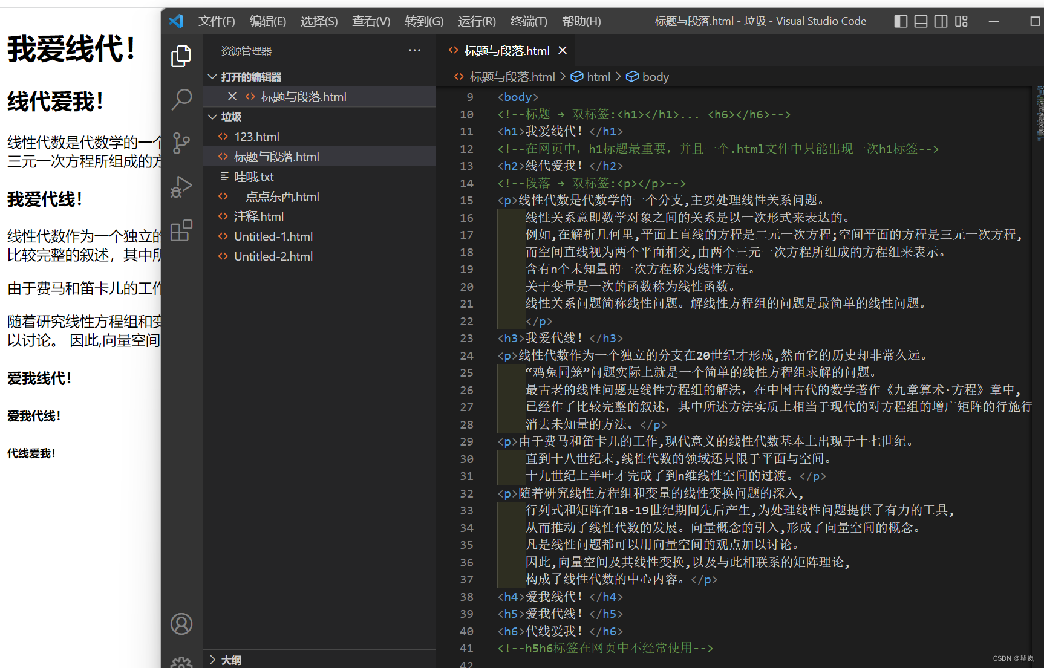Open 选择(S) menu
This screenshot has height=668, width=1044.
coord(319,21)
